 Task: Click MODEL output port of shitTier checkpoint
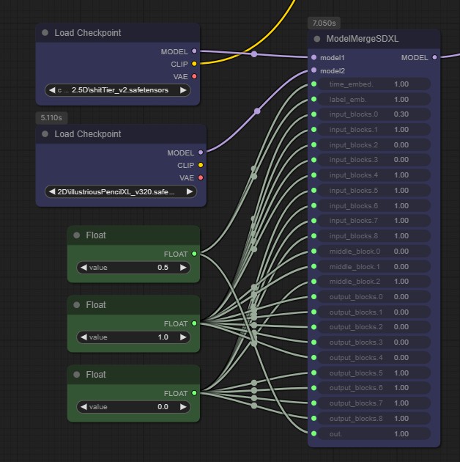(194, 51)
